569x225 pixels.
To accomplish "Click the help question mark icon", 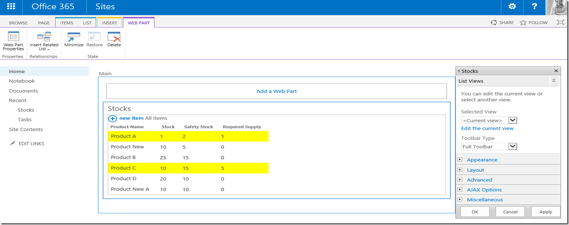I will [x=535, y=7].
